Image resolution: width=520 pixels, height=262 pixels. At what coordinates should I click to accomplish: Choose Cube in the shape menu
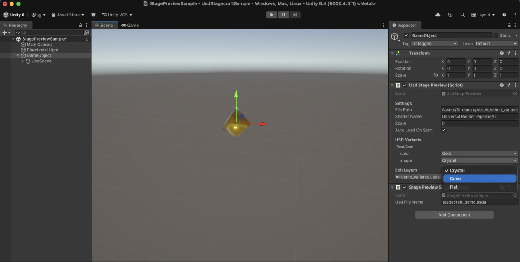coord(480,179)
